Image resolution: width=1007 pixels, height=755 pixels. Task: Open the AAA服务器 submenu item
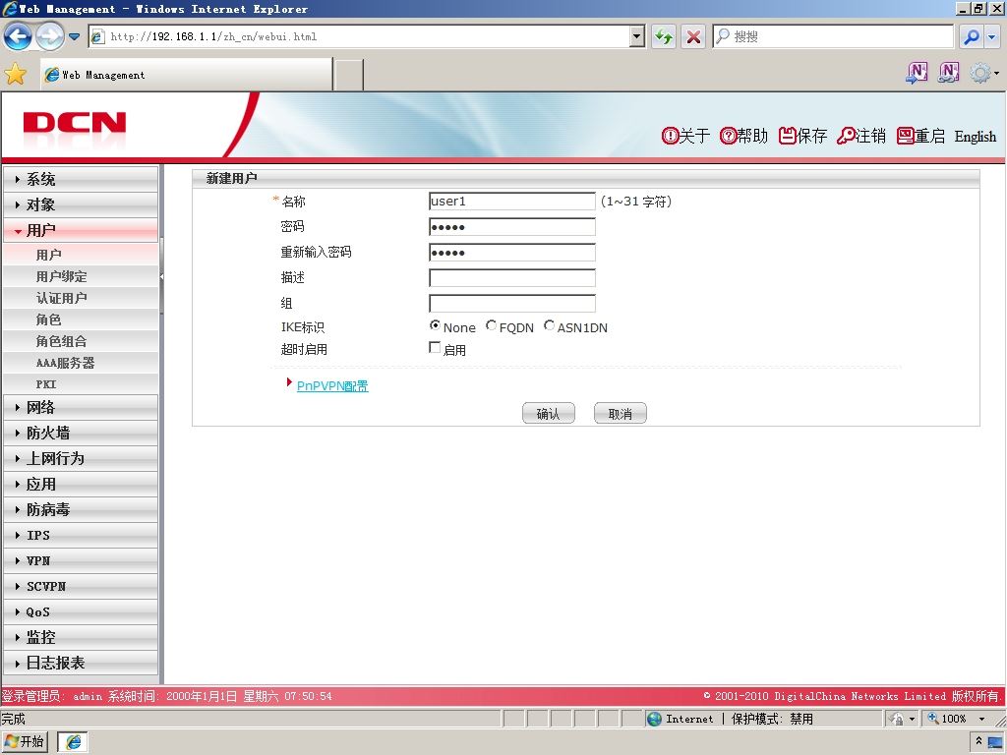81,363
